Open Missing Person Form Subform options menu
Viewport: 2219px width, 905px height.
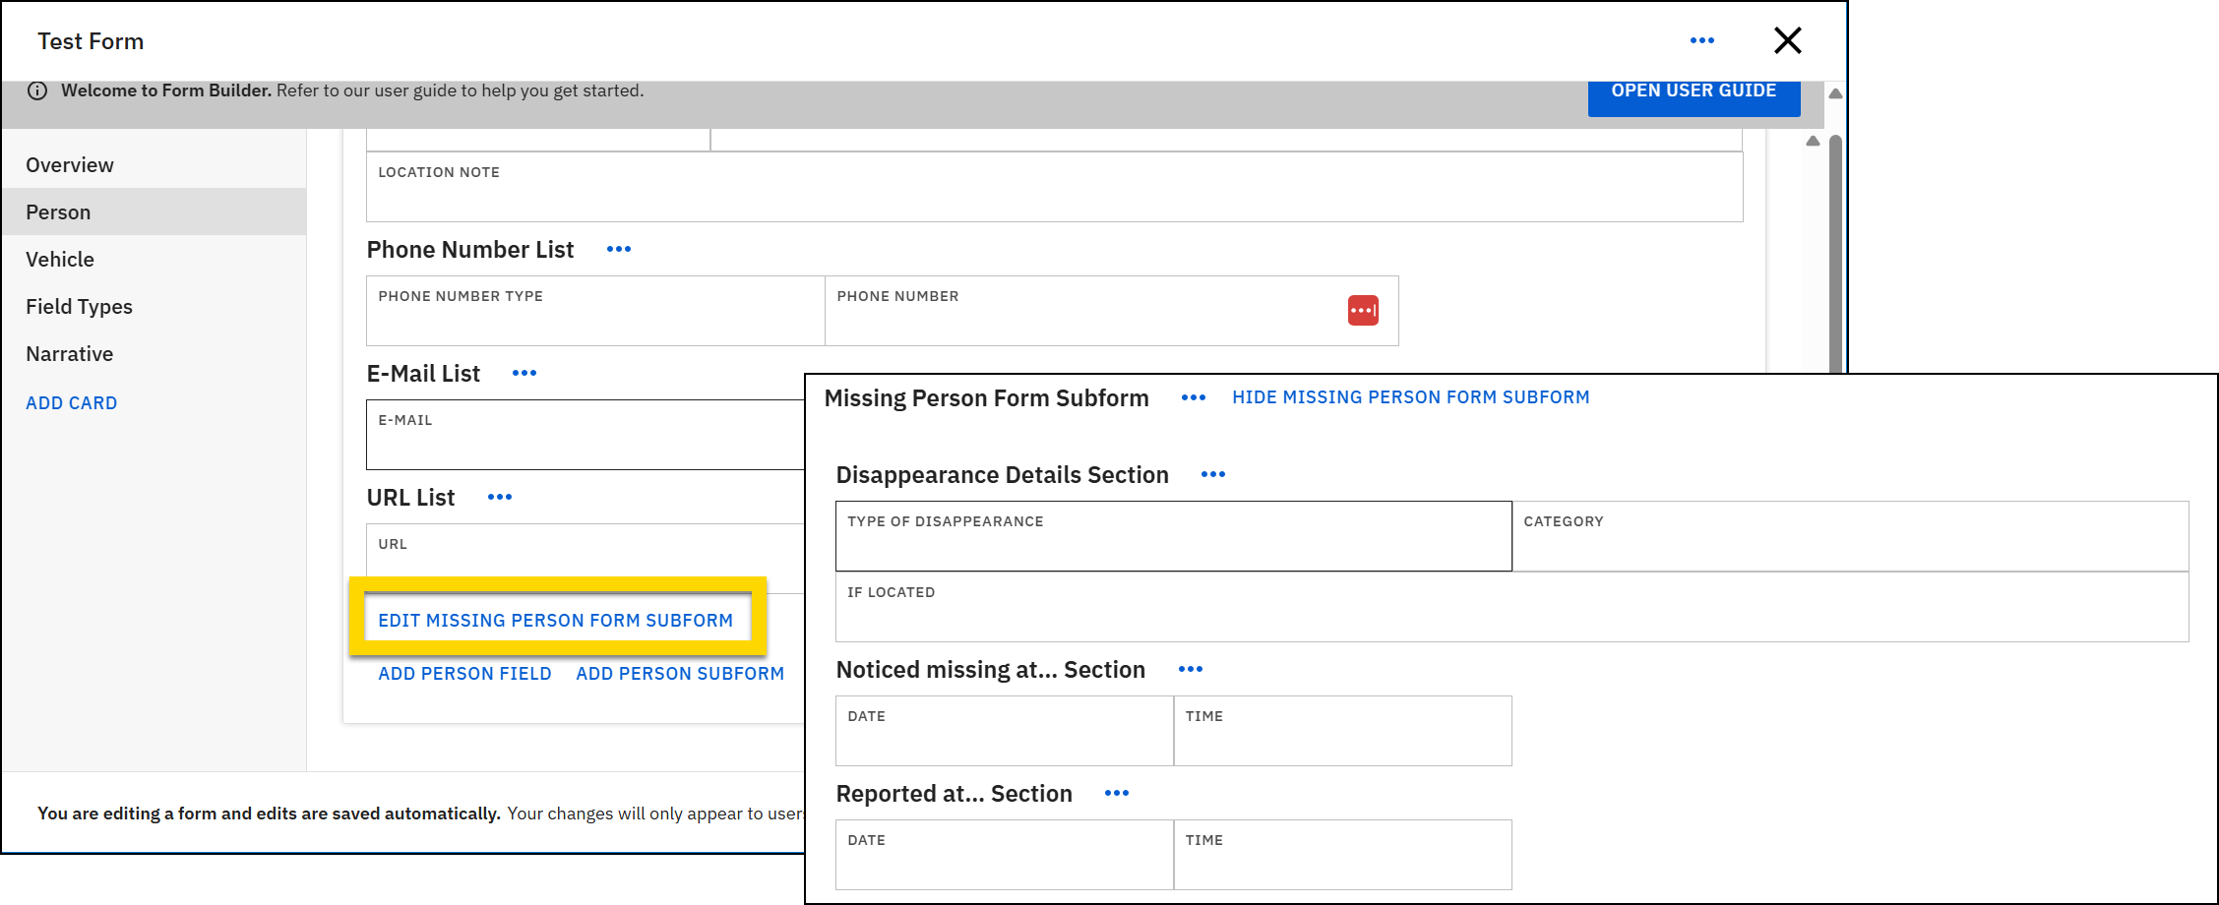(1193, 398)
